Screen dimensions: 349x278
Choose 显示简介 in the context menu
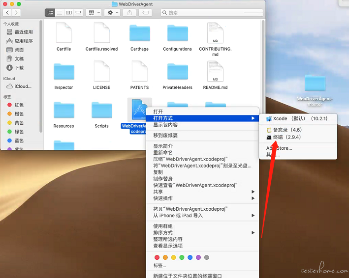point(202,146)
